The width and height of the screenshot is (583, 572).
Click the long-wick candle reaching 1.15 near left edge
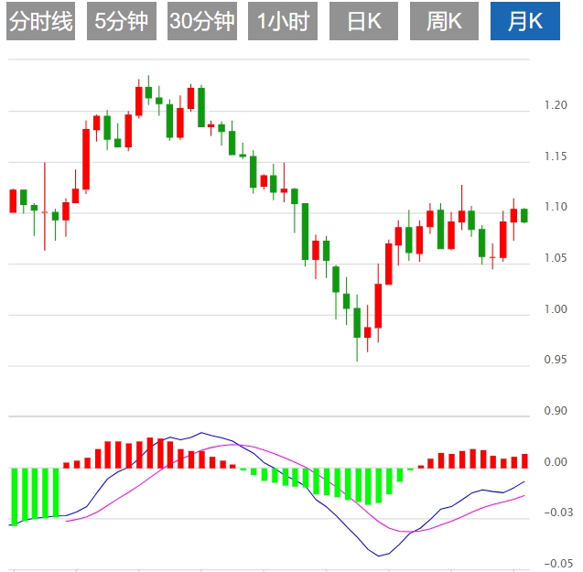pos(45,211)
